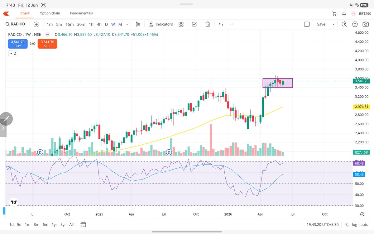The height and width of the screenshot is (234, 374).
Task: Open the screen recording status icon
Action: tap(43, 5)
